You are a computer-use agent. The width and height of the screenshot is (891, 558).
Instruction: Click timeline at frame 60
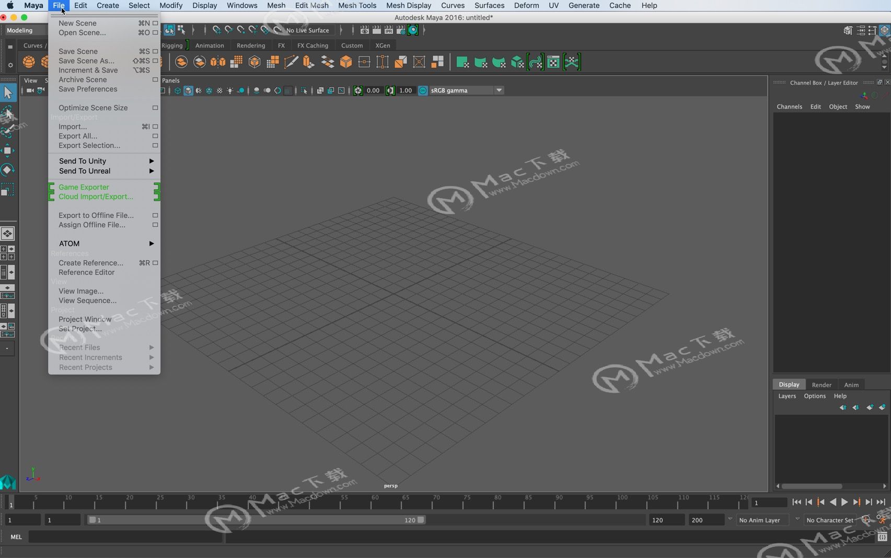click(371, 502)
